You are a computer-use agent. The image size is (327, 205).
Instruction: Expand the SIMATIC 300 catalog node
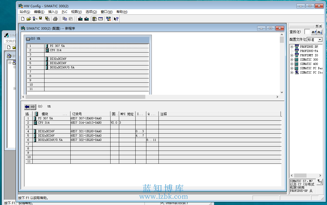point(292,60)
